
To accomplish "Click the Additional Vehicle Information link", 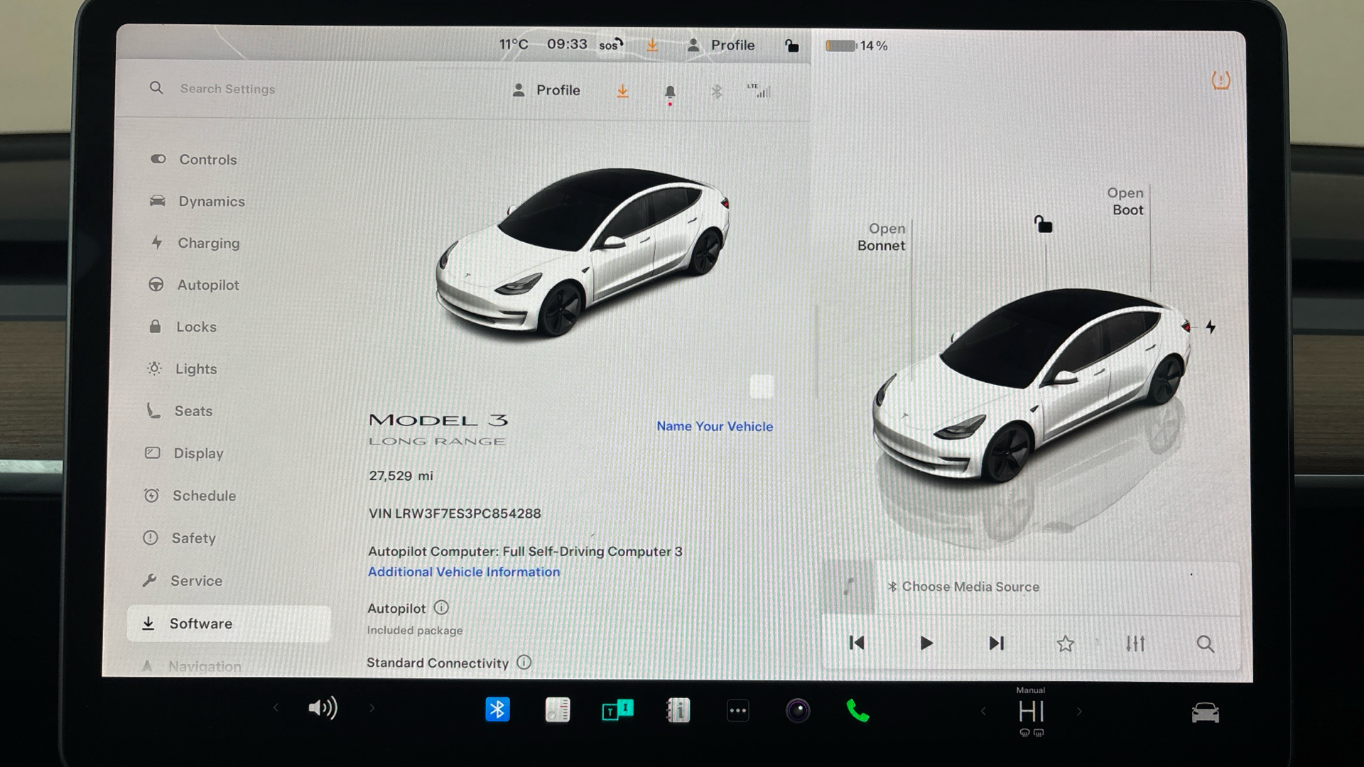I will (463, 572).
